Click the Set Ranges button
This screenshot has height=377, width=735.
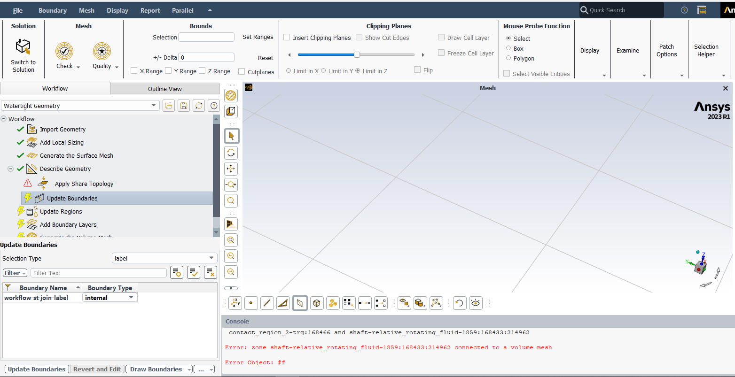pyautogui.click(x=258, y=37)
